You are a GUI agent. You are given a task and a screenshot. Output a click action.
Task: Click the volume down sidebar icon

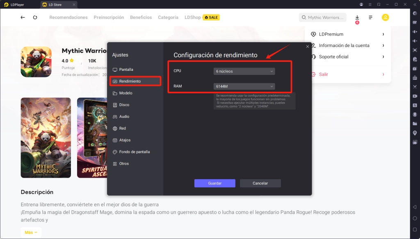click(415, 41)
